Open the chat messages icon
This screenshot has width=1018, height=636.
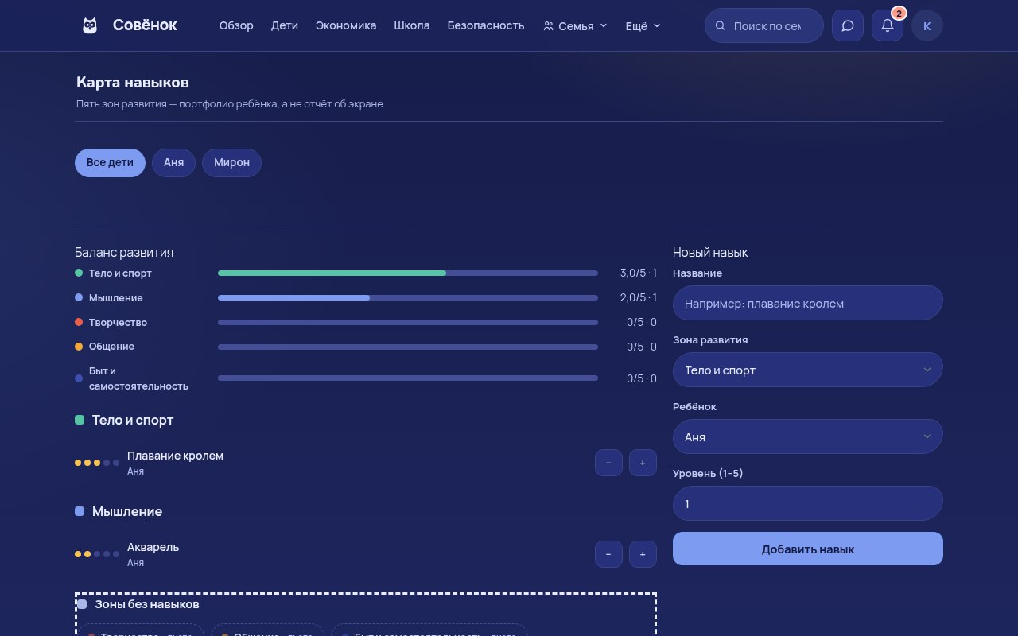pos(848,25)
